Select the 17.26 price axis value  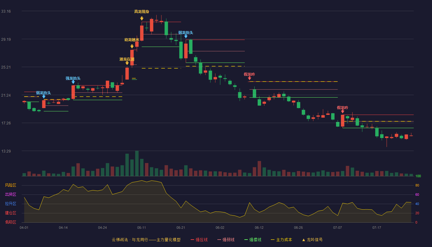point(6,123)
